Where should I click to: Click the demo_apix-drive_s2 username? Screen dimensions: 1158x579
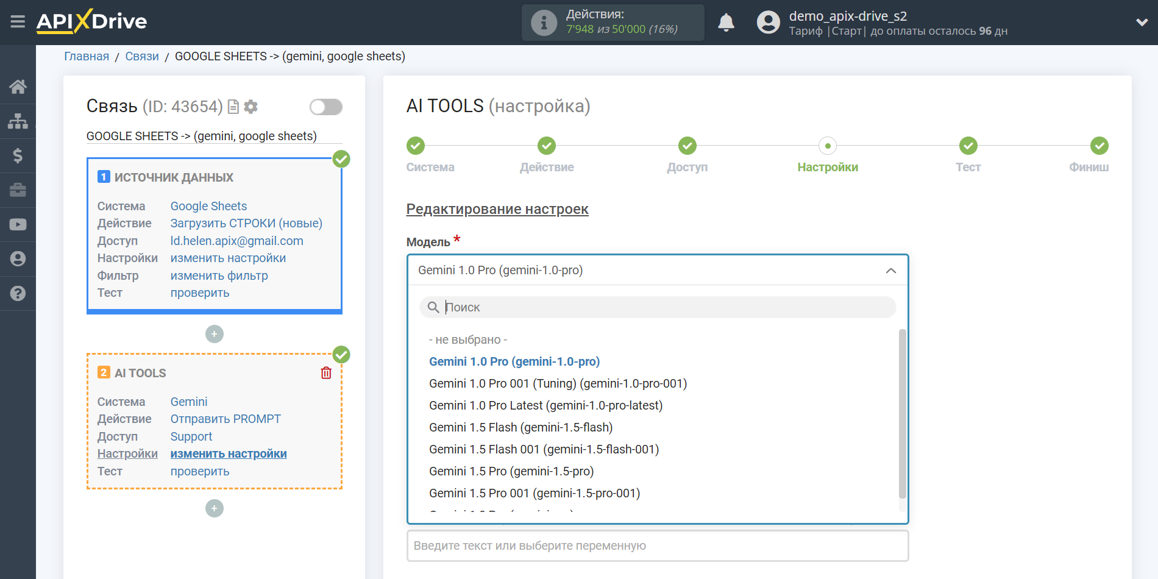click(848, 16)
